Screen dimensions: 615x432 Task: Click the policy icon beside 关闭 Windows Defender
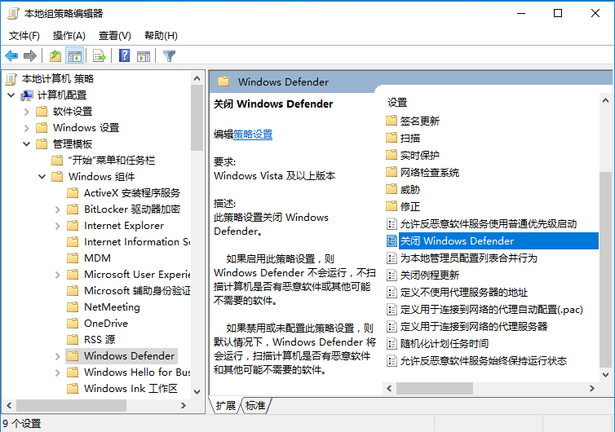392,240
